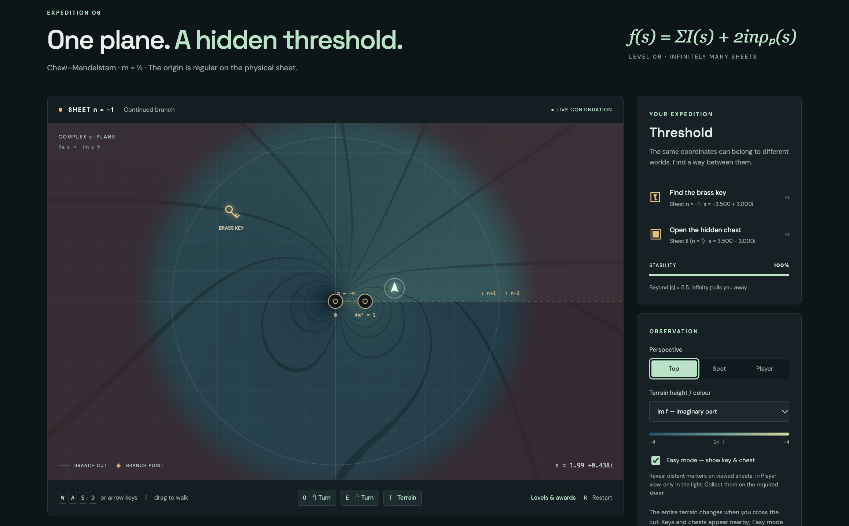This screenshot has width=849, height=526.
Task: Click the Continued branch label
Action: pos(149,110)
